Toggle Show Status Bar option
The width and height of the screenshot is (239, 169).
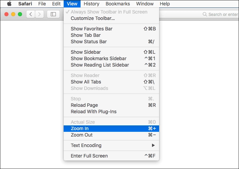point(111,42)
